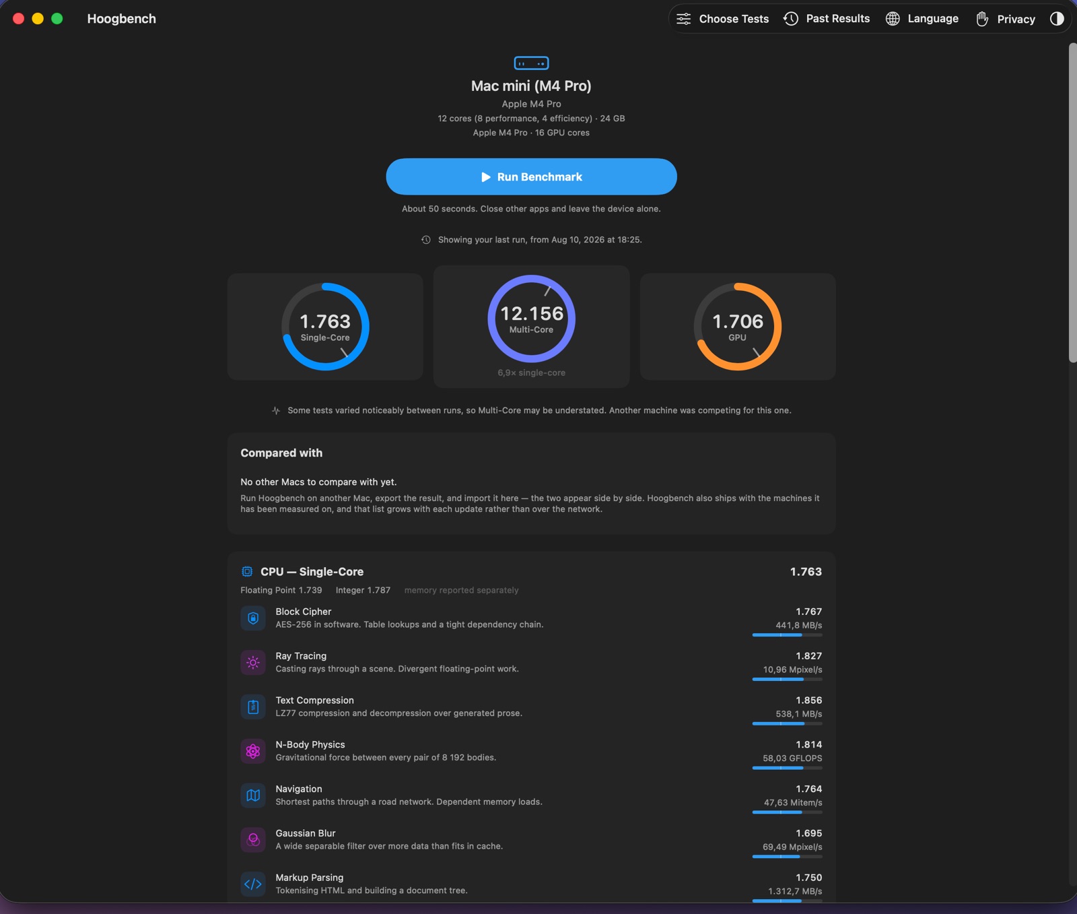Click the '10,96 Mpixel/s' throughput value
The width and height of the screenshot is (1077, 914).
793,670
